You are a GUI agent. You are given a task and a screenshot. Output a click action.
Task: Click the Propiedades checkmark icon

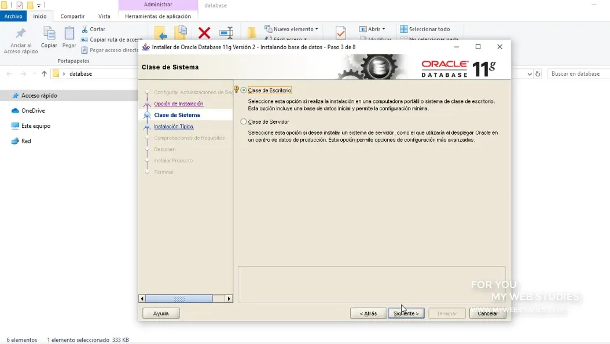point(341,33)
